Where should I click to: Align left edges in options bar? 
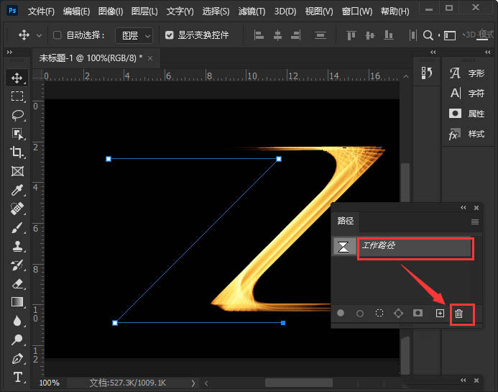pyautogui.click(x=259, y=35)
